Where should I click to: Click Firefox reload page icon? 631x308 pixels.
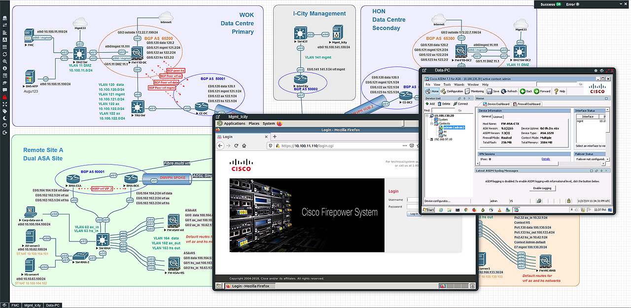pyautogui.click(x=237, y=146)
